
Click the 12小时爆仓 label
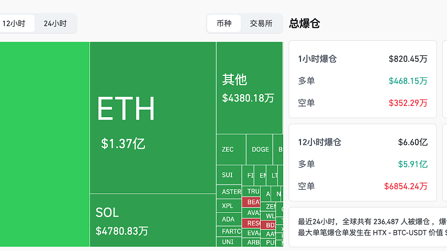320,142
